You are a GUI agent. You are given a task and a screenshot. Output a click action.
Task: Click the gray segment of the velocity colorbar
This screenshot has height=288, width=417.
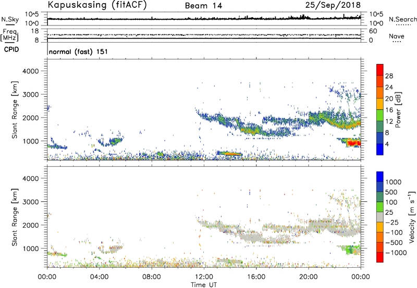(x=380, y=217)
